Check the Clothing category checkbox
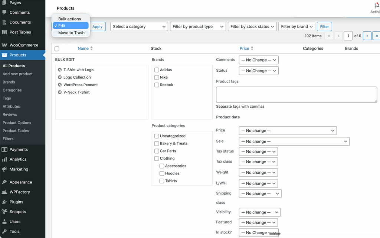This screenshot has width=380, height=238. coord(157,159)
